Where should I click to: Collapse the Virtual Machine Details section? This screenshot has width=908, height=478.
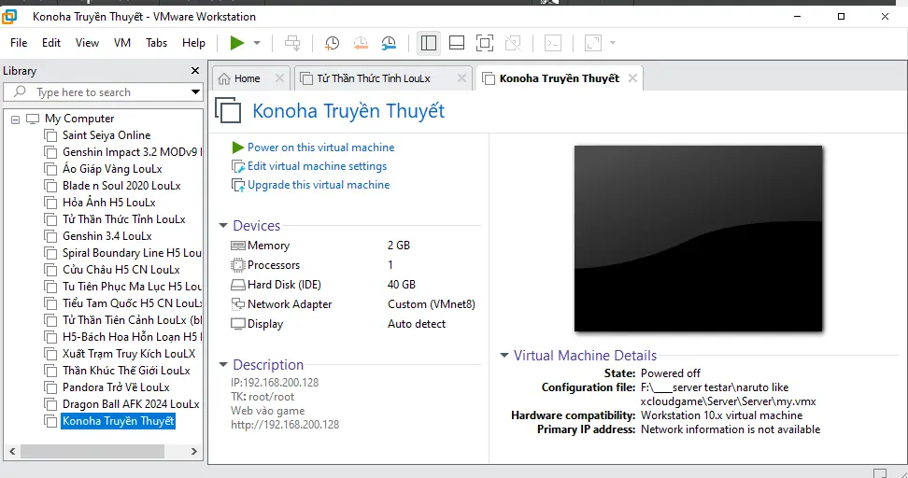504,356
